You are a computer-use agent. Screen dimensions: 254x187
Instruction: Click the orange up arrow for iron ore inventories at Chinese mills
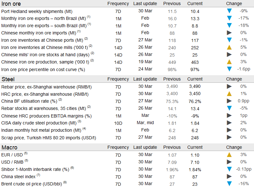point(229,47)
